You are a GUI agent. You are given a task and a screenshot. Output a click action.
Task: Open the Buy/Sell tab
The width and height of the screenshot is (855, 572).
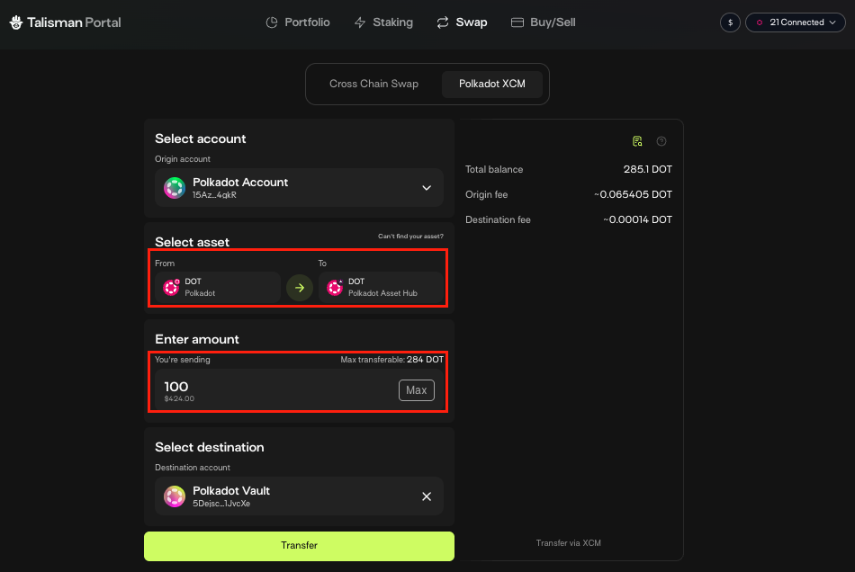coord(543,22)
